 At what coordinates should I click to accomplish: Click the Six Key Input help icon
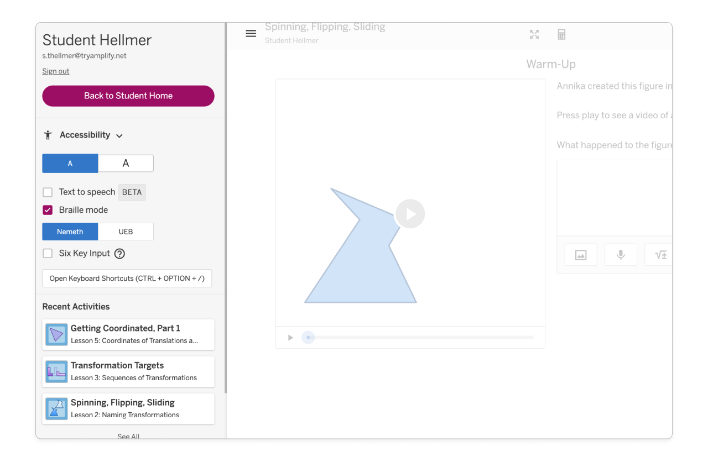tap(119, 253)
